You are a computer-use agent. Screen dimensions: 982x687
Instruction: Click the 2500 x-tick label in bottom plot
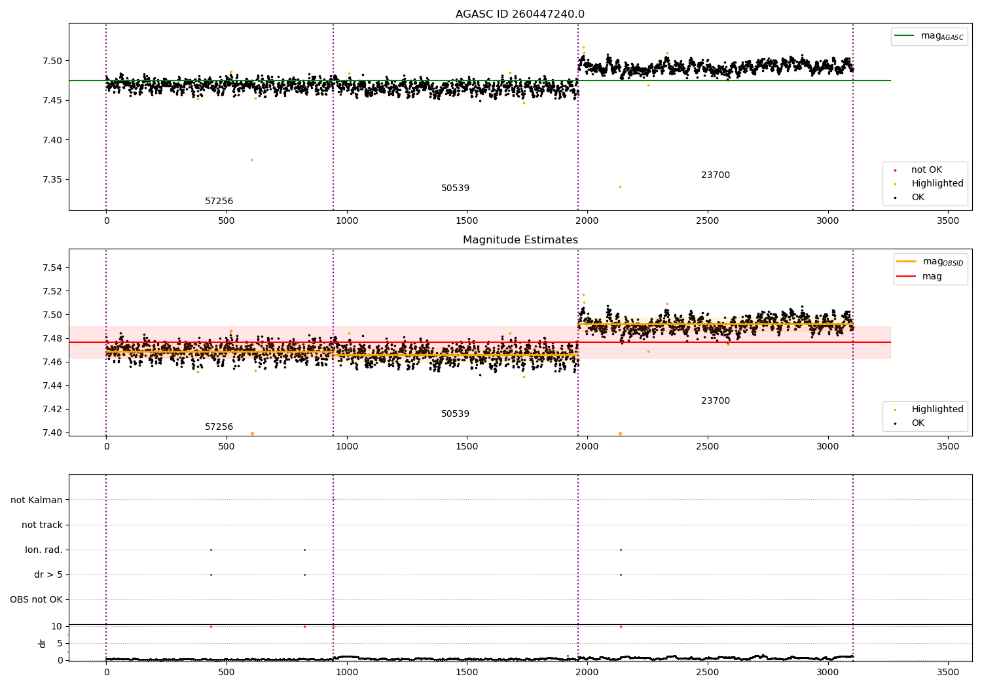[708, 672]
